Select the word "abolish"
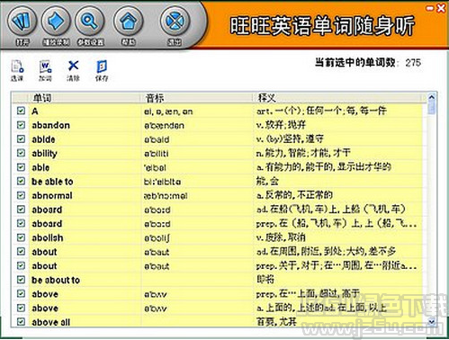This screenshot has width=449, height=340. [48, 237]
